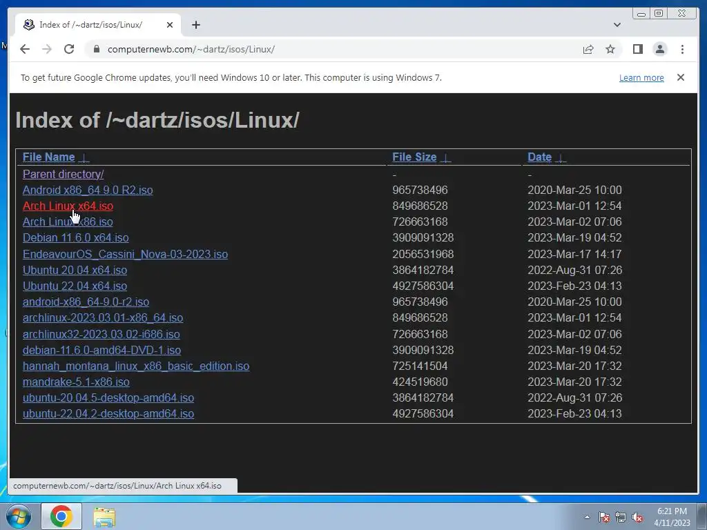Click the arrow next to File Size

point(445,158)
